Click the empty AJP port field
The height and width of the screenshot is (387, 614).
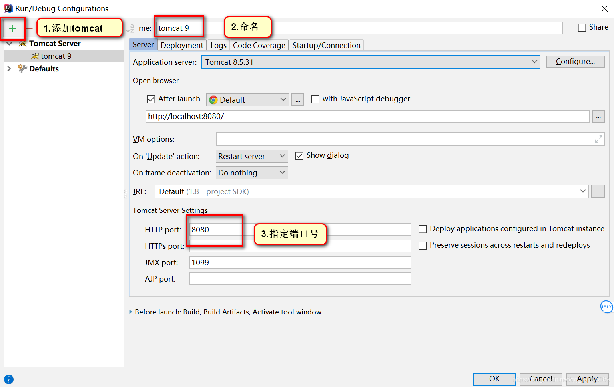pyautogui.click(x=300, y=279)
